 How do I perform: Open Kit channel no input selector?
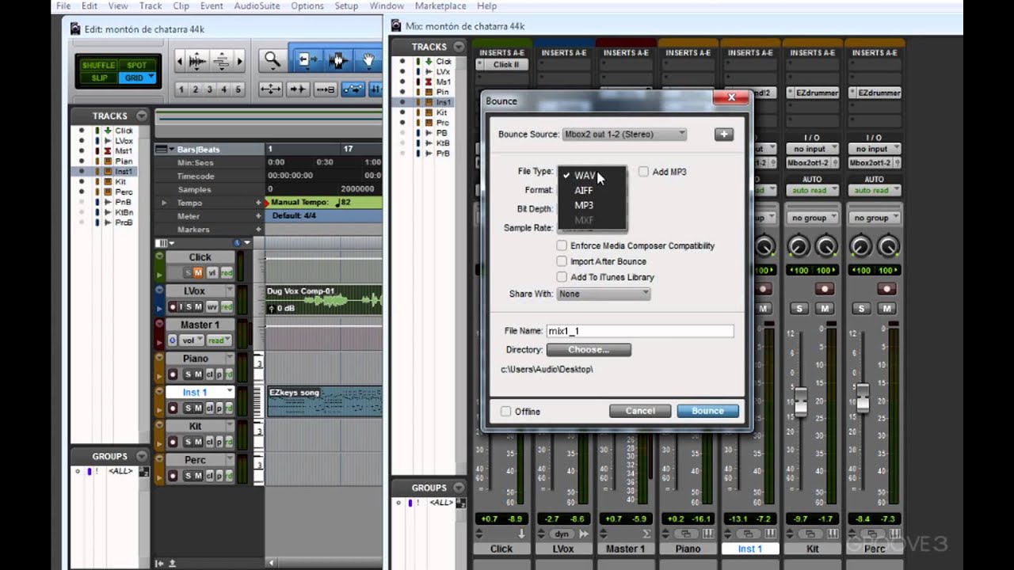coord(812,149)
